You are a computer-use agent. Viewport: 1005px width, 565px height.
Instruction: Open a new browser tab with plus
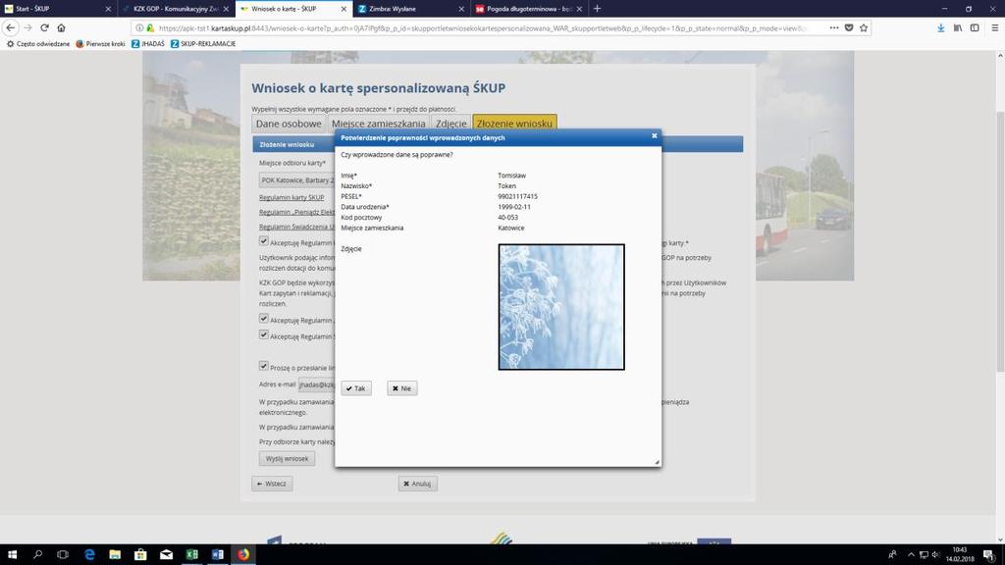[597, 8]
